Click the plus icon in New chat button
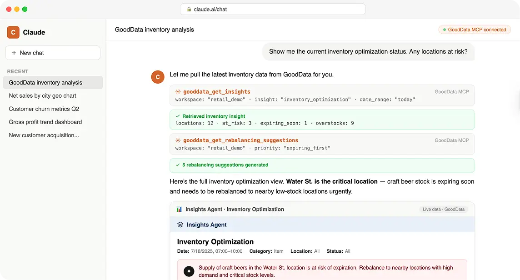This screenshot has width=520, height=280. [x=14, y=53]
